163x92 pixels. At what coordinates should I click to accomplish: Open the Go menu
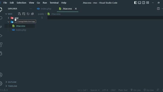tap(38, 3)
